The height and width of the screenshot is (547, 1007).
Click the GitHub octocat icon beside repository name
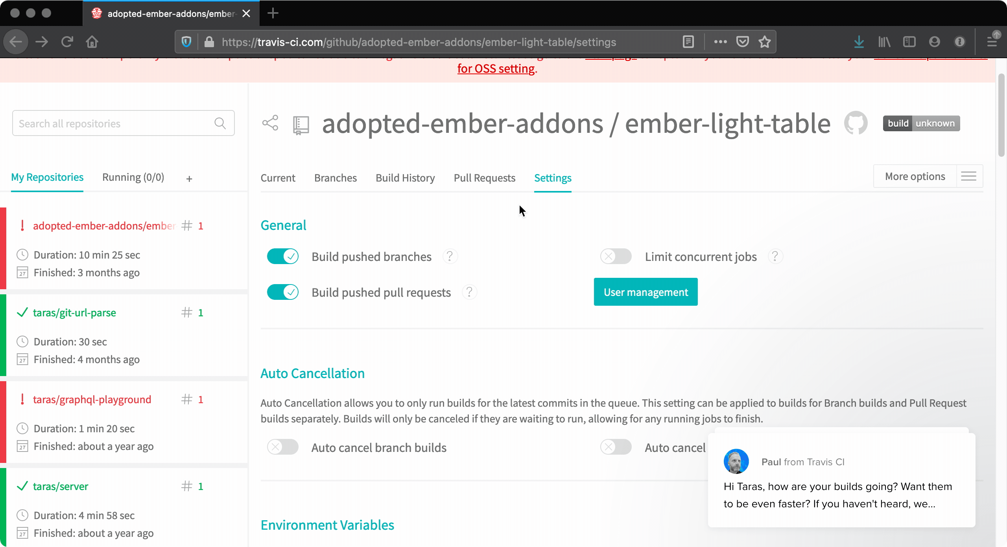coord(856,123)
